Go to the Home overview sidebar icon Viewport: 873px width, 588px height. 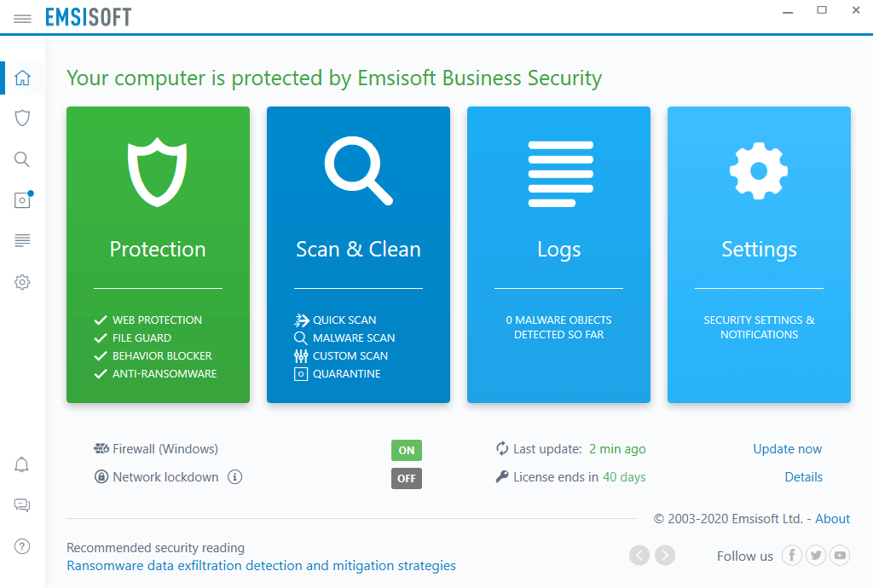(x=22, y=78)
